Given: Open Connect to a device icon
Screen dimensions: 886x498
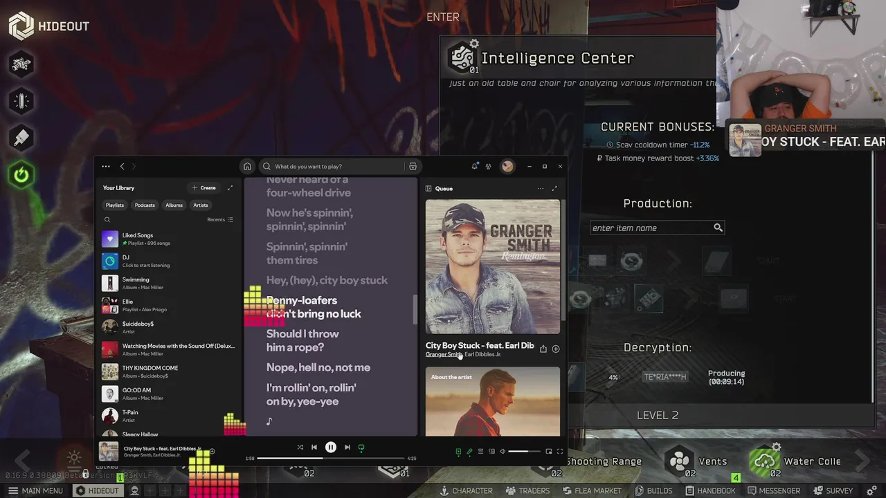Looking at the screenshot, I should tap(491, 452).
